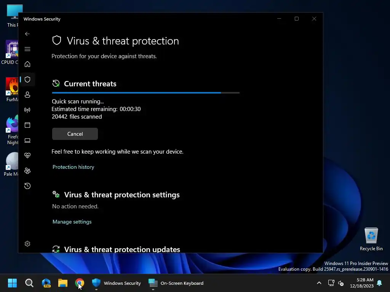Viewport: 390px width, 292px height.
Task: Click the '20442 files scanned' text
Action: coord(77,117)
